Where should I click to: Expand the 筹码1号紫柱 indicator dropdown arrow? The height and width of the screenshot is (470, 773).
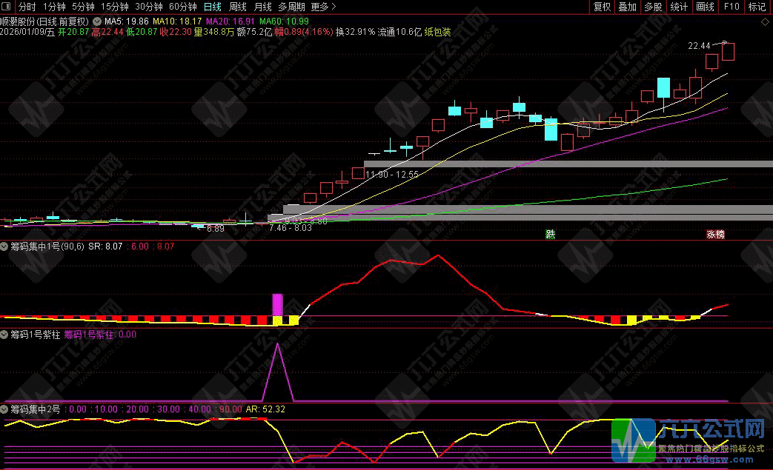pyautogui.click(x=5, y=335)
